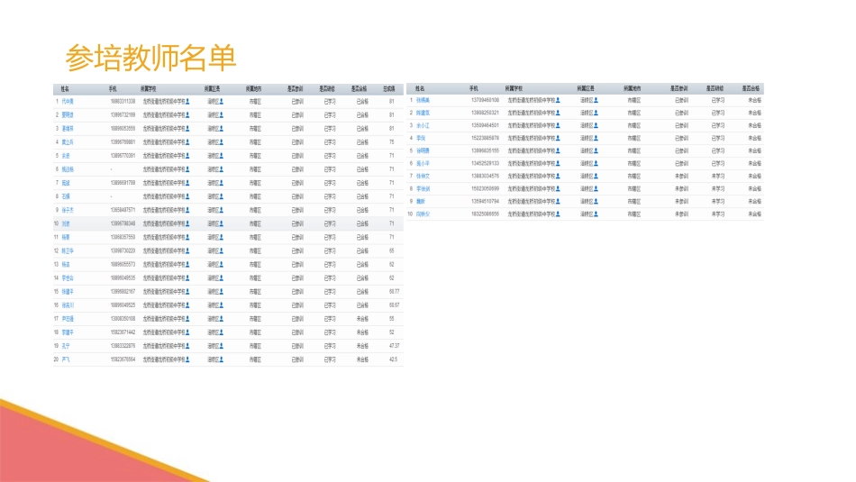This screenshot has height=482, width=856.
Task: Click the 总成绩 column header
Action: (x=389, y=88)
